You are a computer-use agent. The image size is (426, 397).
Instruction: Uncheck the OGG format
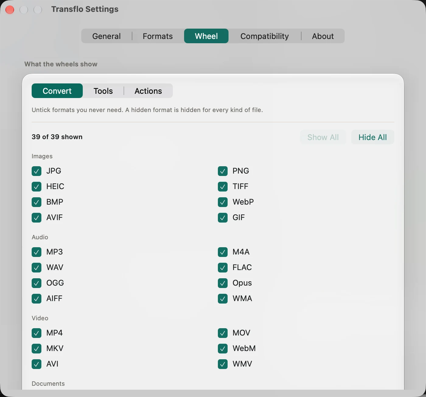tap(37, 283)
